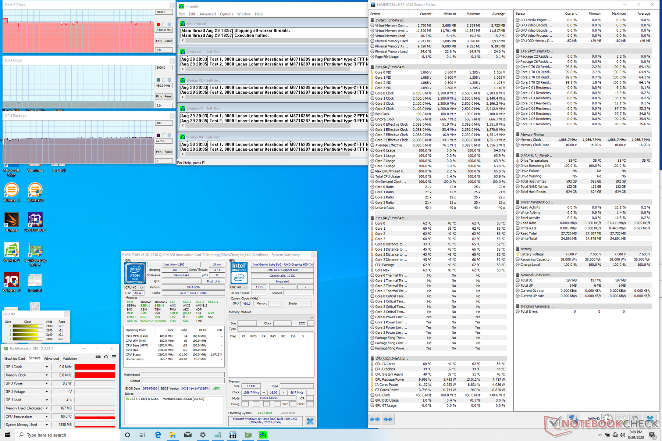The image size is (662, 441).
Task: Expand HWiNFO sensor columns with outward arrows
Action: pos(375,419)
